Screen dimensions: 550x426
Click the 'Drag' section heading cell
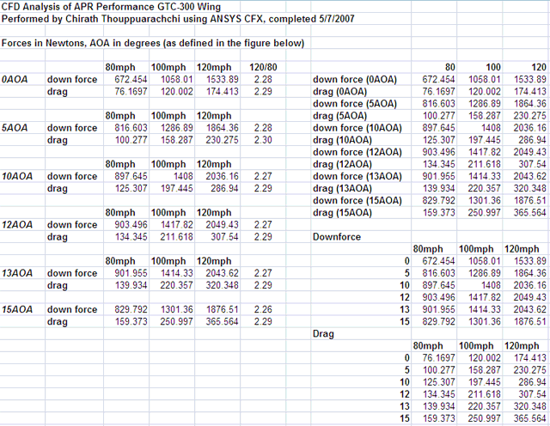point(324,333)
